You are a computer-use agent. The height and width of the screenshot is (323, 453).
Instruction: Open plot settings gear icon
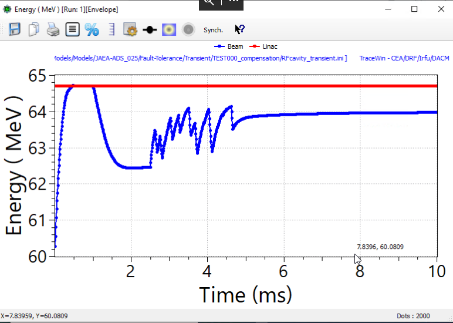point(130,29)
